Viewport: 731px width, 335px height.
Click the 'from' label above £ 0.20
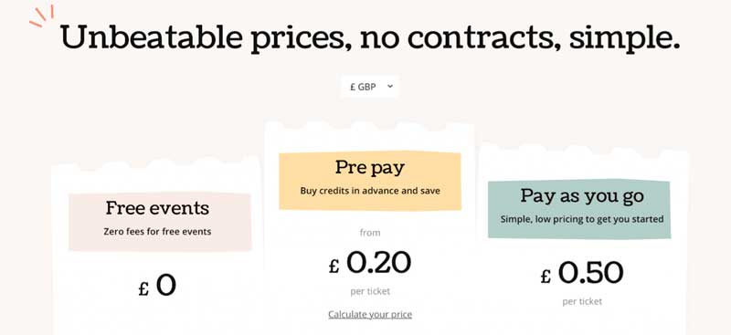pos(370,233)
